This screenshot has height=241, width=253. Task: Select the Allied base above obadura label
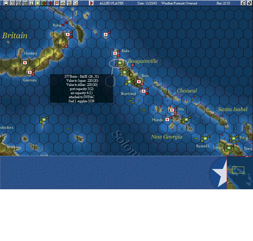click(44, 120)
